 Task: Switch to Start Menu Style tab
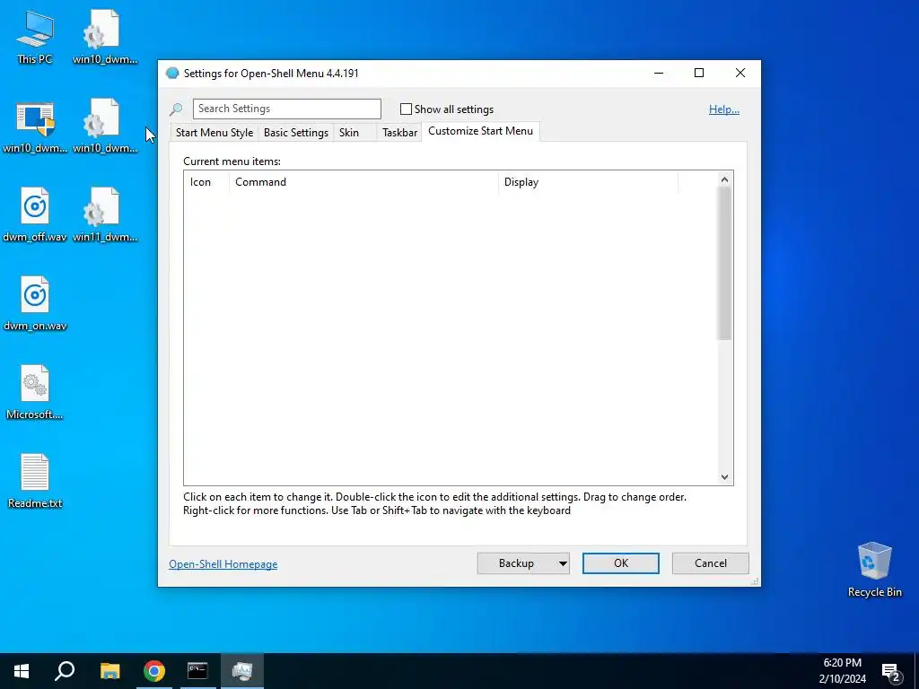coord(214,133)
